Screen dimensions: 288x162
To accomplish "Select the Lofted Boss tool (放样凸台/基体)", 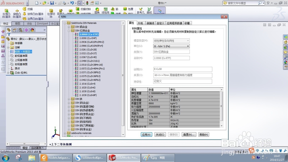I will coord(33,14).
